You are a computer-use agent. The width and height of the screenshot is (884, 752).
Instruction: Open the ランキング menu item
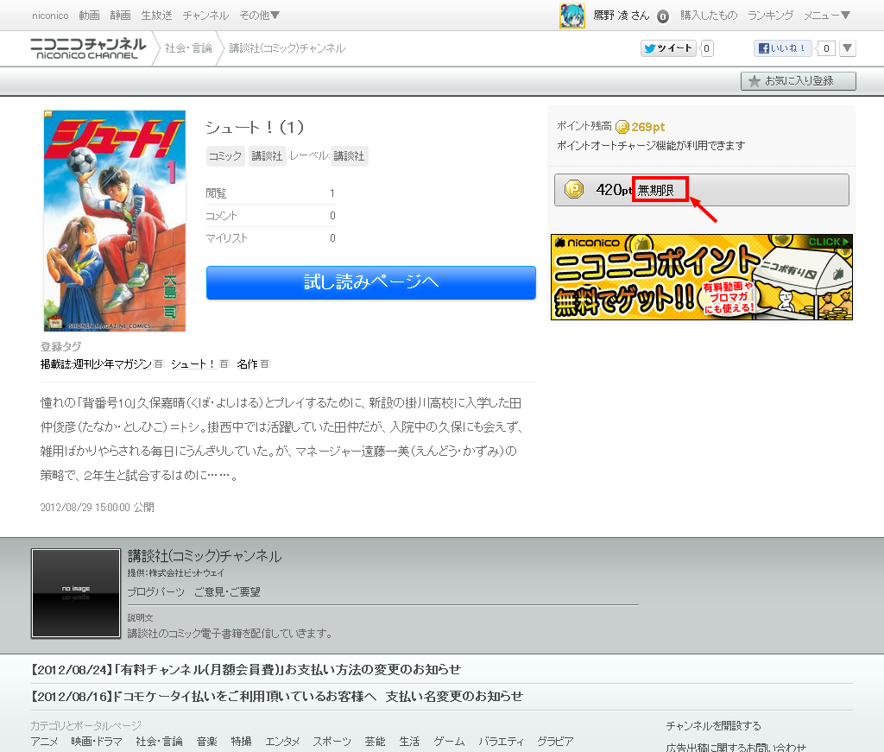[x=770, y=16]
